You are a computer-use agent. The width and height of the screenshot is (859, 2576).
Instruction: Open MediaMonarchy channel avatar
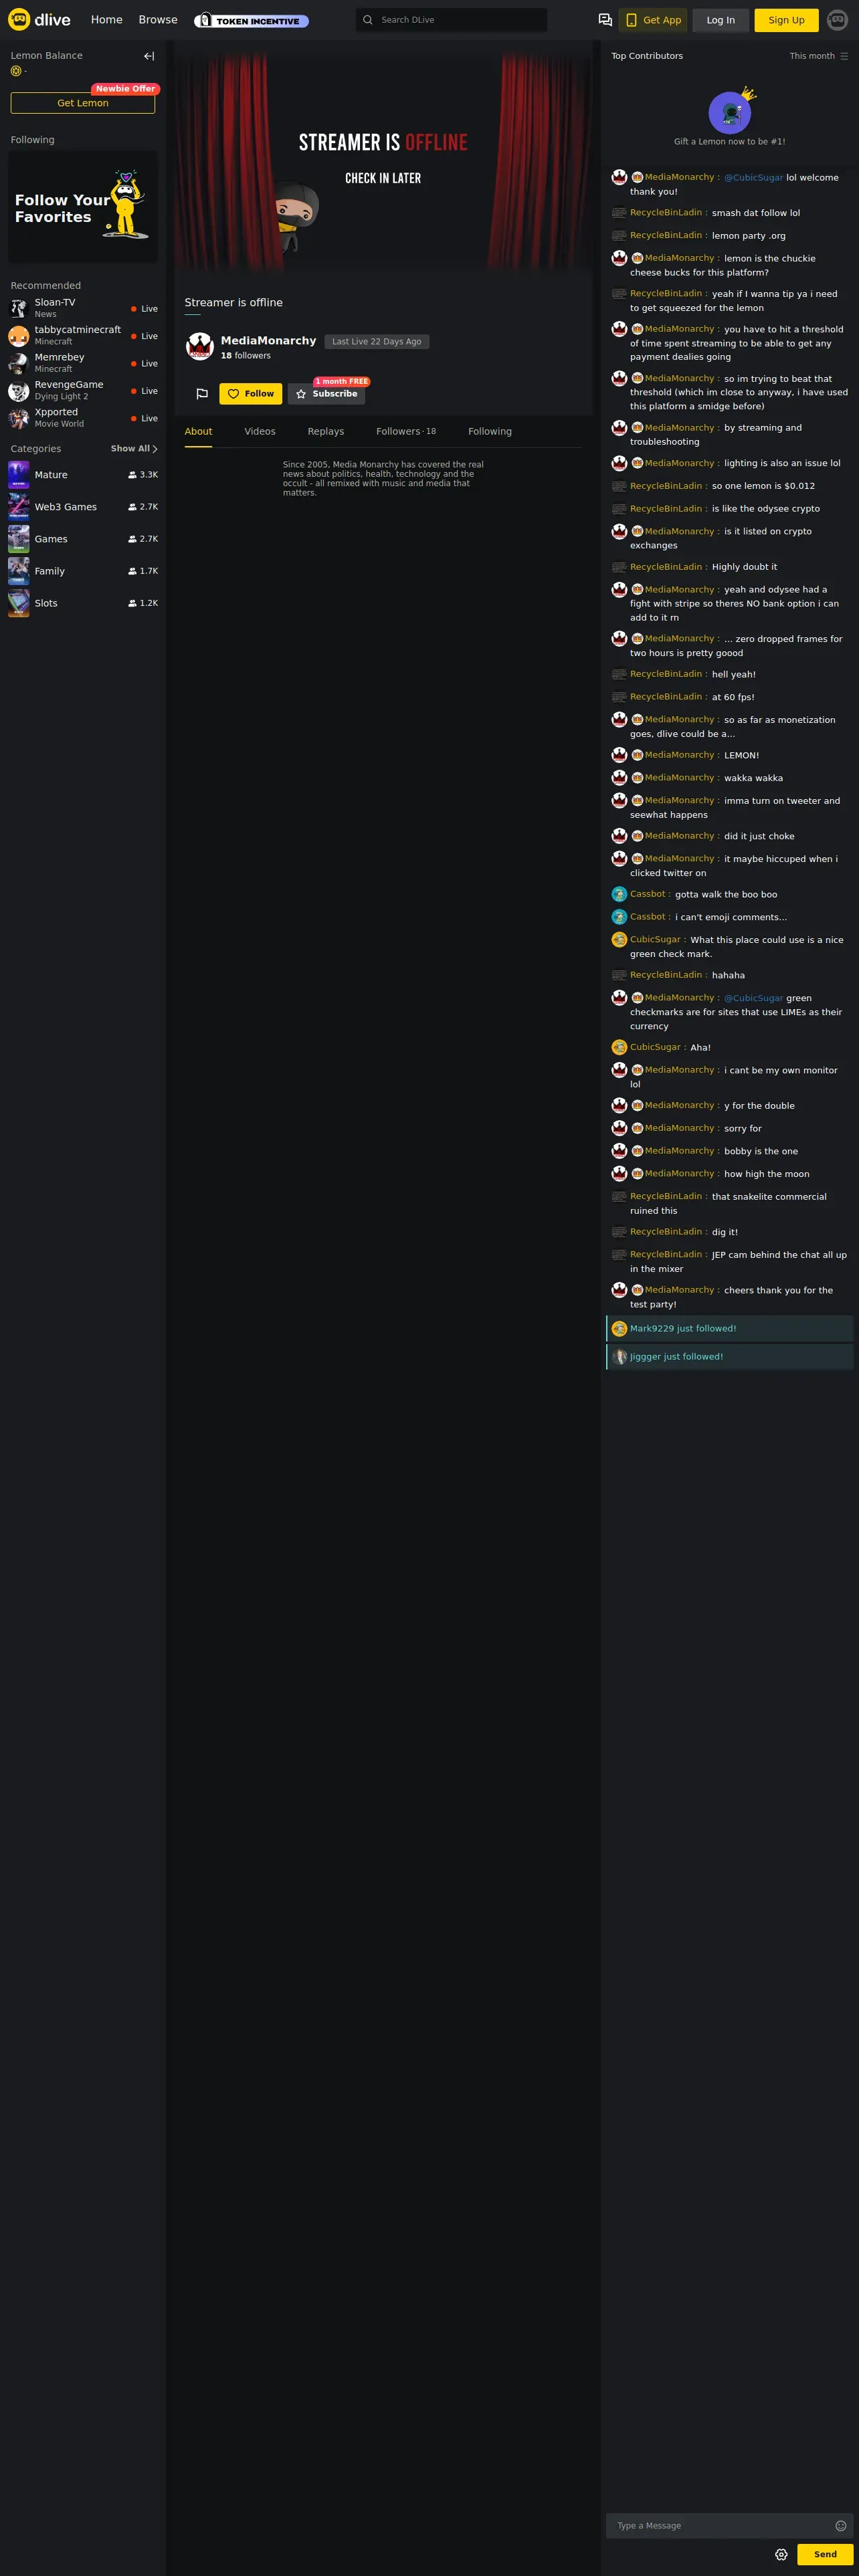200,347
